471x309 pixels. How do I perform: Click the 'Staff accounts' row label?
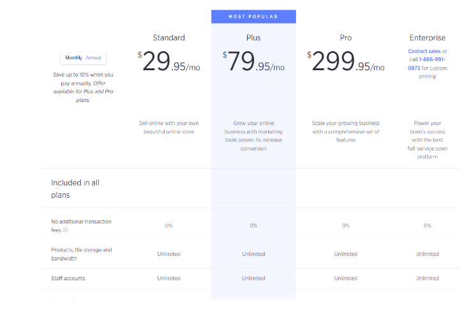pyautogui.click(x=68, y=278)
